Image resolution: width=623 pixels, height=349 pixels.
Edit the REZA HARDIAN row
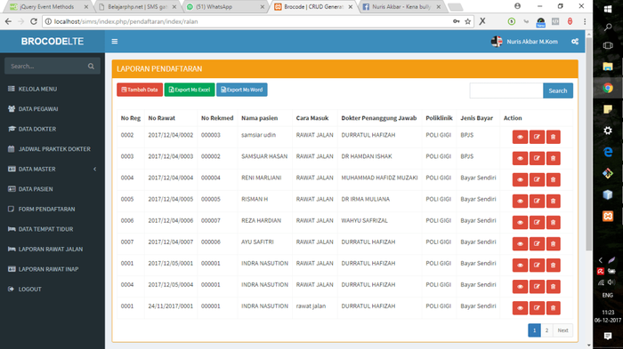(x=537, y=223)
